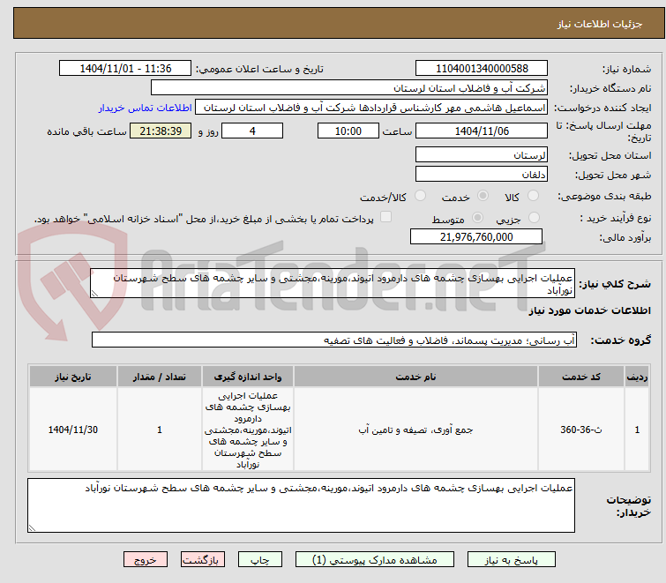Screen dimensions: 666x583
Task: Click the request creator name field
Action: click(371, 108)
